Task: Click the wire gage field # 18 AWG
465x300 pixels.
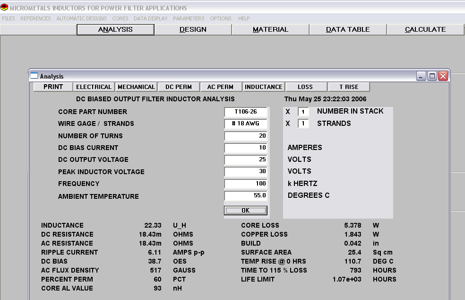Action: 246,124
